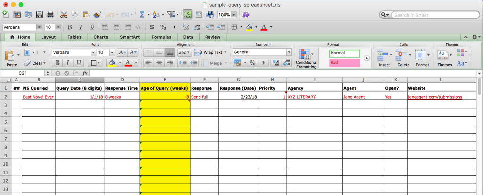
Task: Go to the Formulas tab
Action: tap(161, 37)
